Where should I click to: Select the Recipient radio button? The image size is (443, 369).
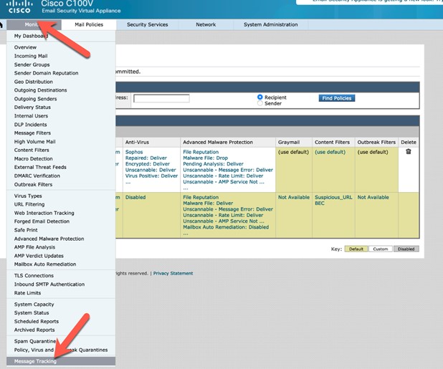260,97
